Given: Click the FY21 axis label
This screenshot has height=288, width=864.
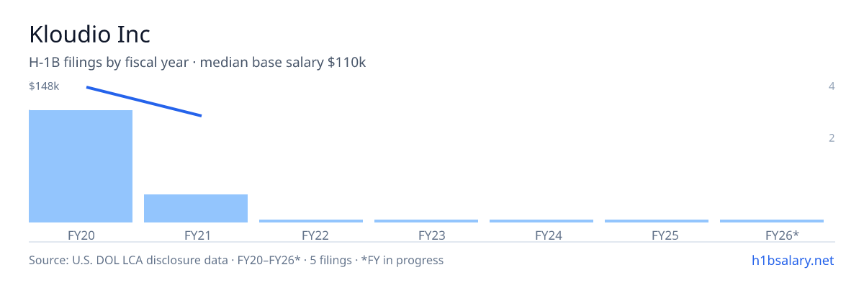Looking at the screenshot, I should [196, 235].
